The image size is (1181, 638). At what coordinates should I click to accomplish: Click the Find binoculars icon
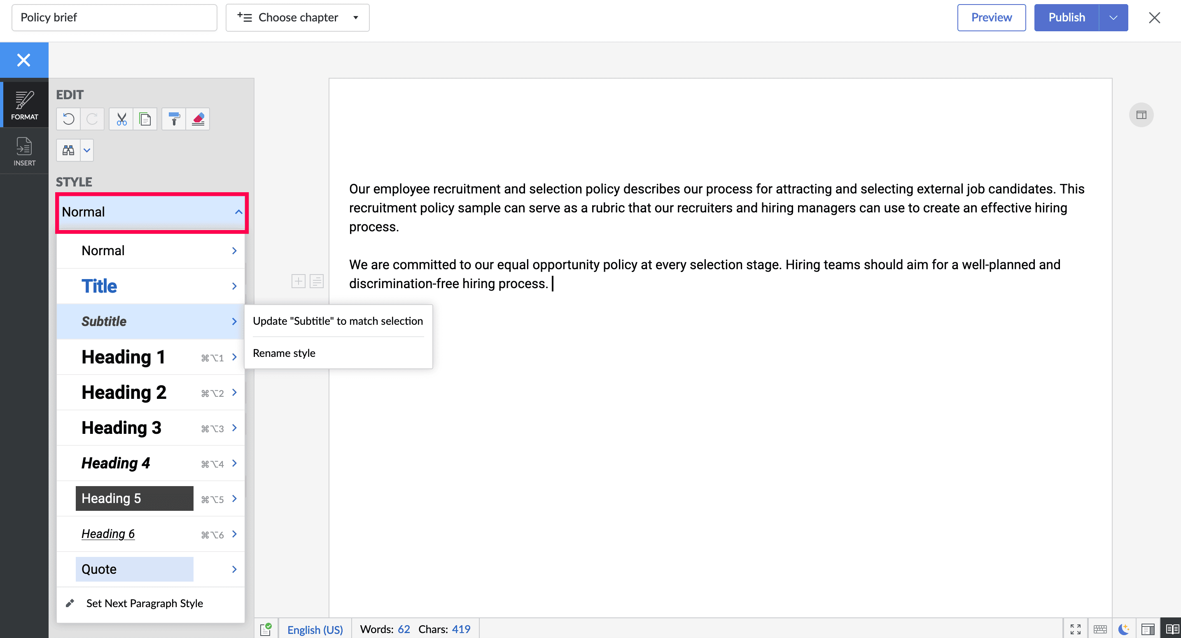click(68, 150)
